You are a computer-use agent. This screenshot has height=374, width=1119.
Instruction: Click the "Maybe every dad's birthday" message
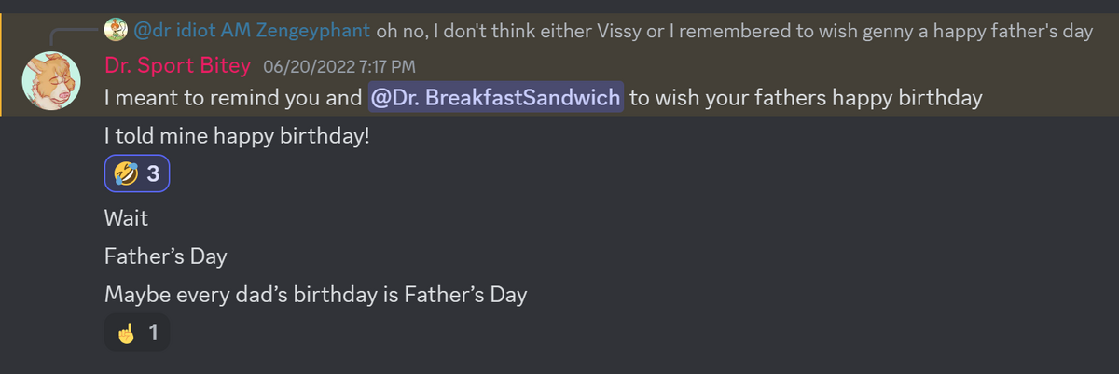point(315,295)
